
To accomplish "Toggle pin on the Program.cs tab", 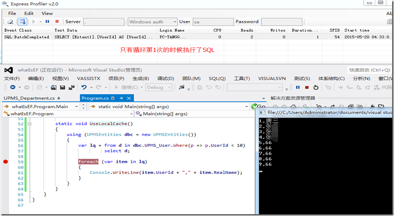I will click(121, 98).
